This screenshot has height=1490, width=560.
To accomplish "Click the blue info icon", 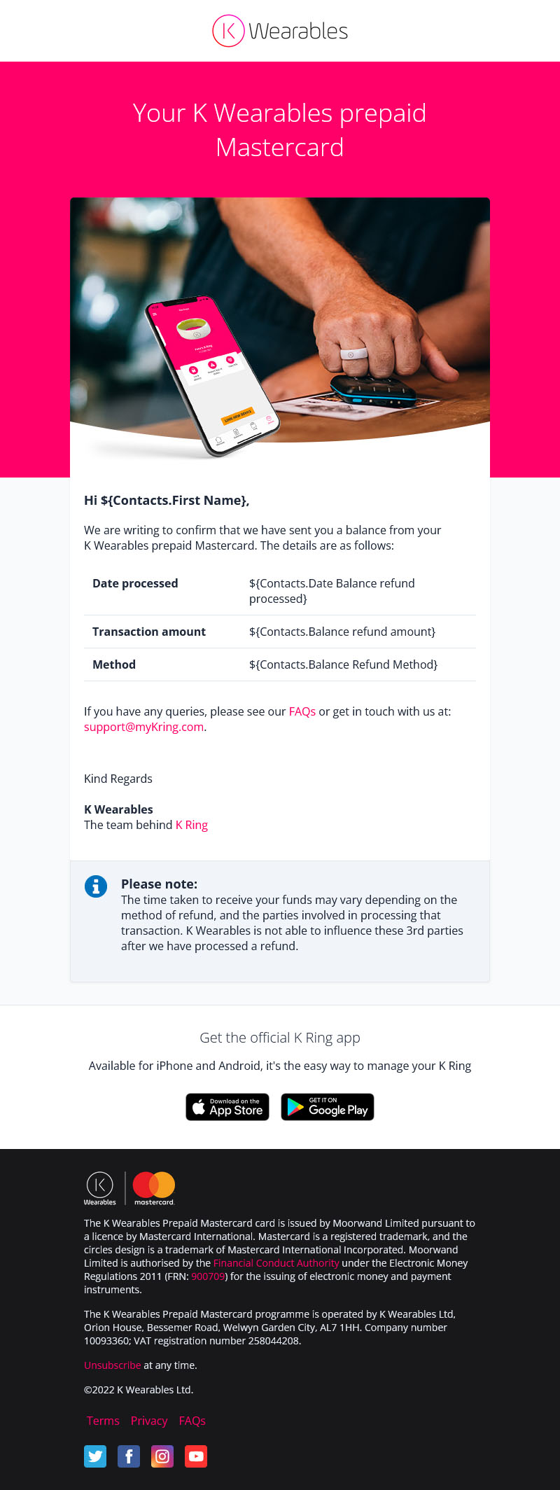I will [x=96, y=886].
